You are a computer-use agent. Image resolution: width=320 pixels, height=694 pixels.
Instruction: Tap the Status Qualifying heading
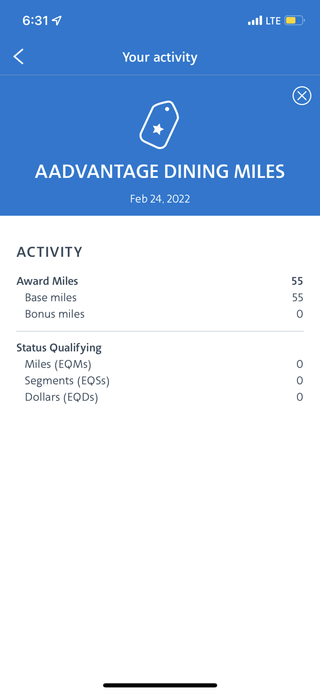coord(59,348)
